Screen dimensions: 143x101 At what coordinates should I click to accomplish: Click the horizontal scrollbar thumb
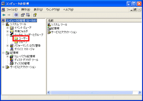click(x=92, y=92)
